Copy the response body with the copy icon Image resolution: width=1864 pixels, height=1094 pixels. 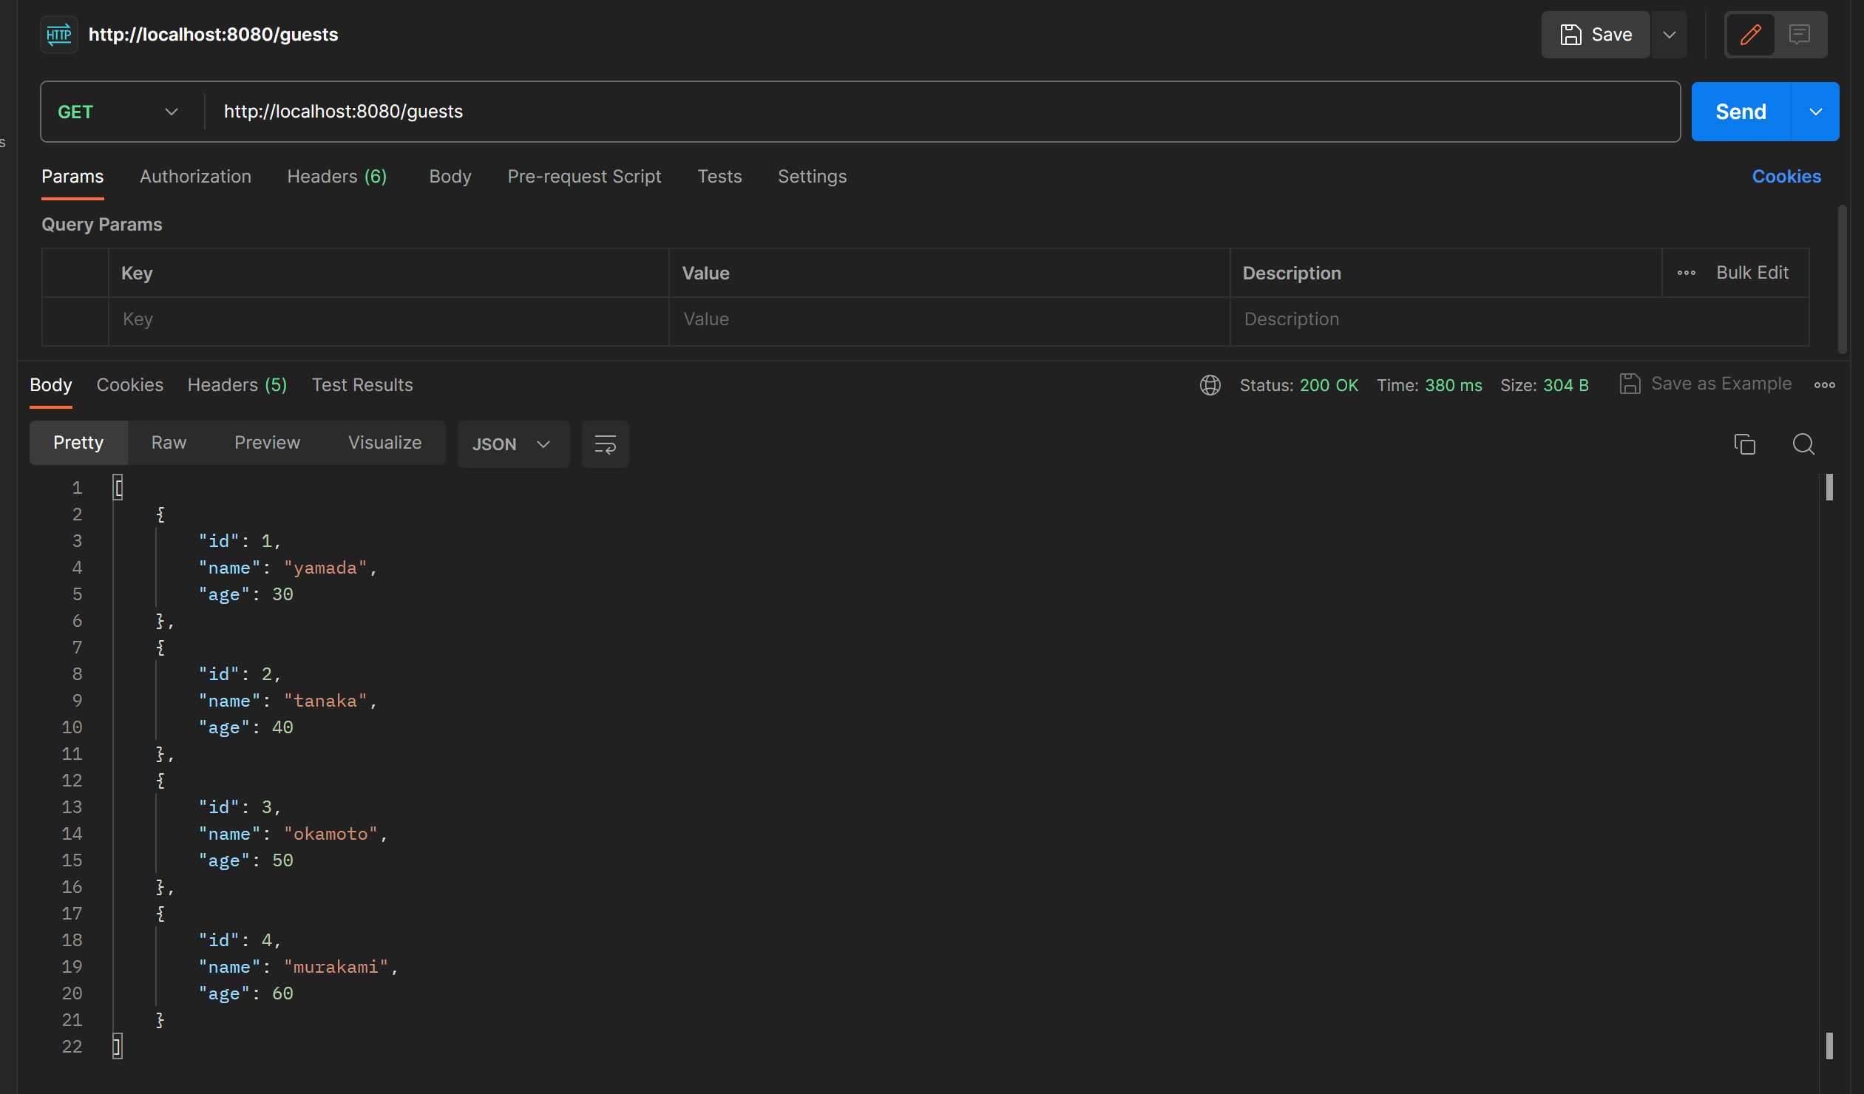(x=1745, y=444)
